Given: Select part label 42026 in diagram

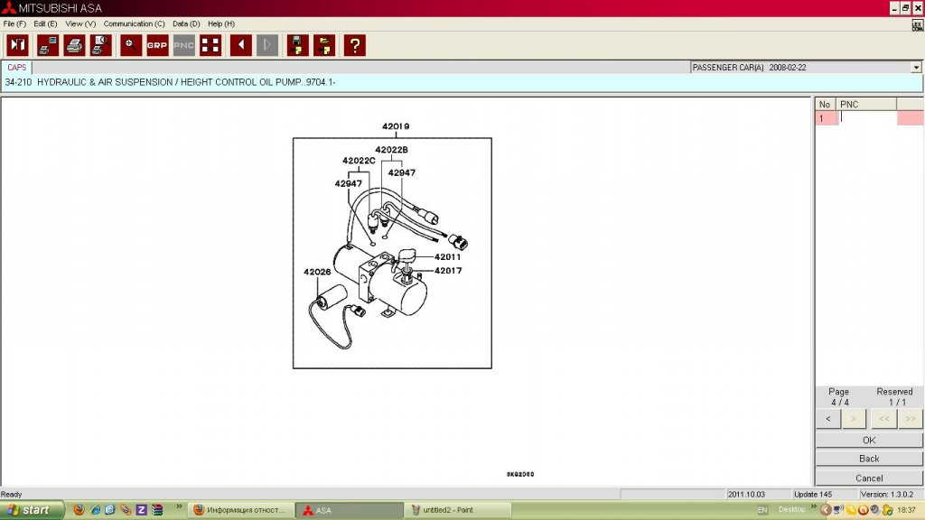Looking at the screenshot, I should (x=317, y=272).
